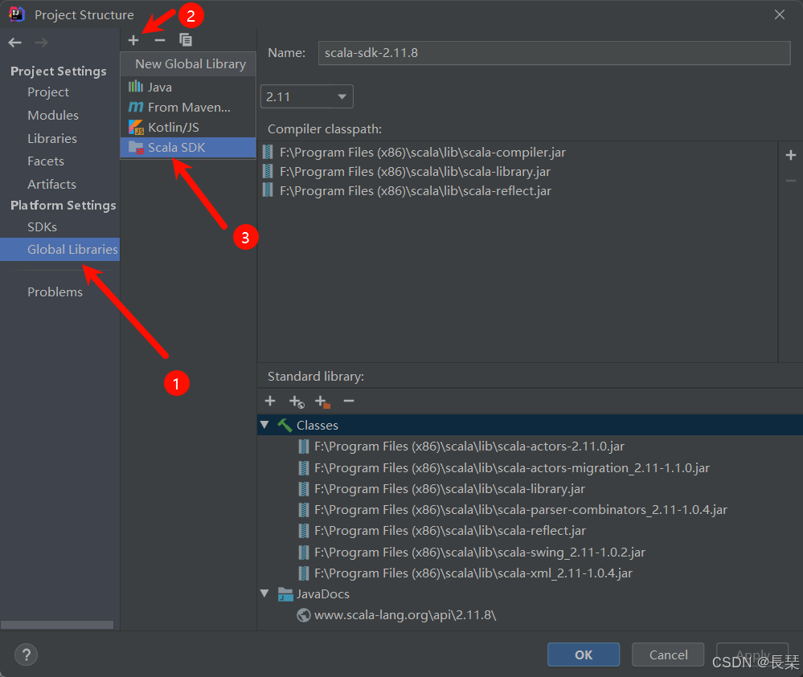
Task: Click the Maven 'm' icon
Action: (136, 107)
